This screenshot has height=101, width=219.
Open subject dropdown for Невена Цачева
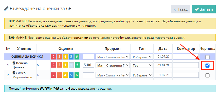113,65
